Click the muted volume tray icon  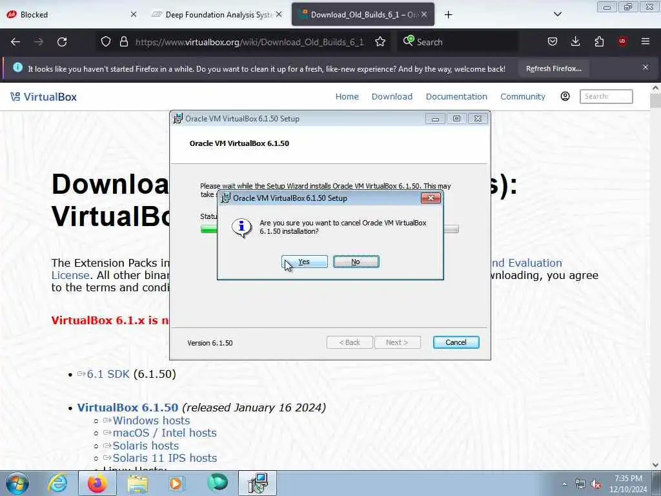[596, 484]
